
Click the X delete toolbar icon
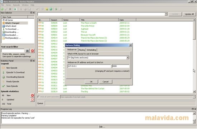(x=10, y=9)
